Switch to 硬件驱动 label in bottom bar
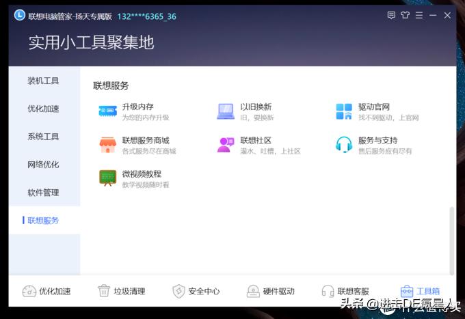The width and height of the screenshot is (465, 319). [279, 291]
